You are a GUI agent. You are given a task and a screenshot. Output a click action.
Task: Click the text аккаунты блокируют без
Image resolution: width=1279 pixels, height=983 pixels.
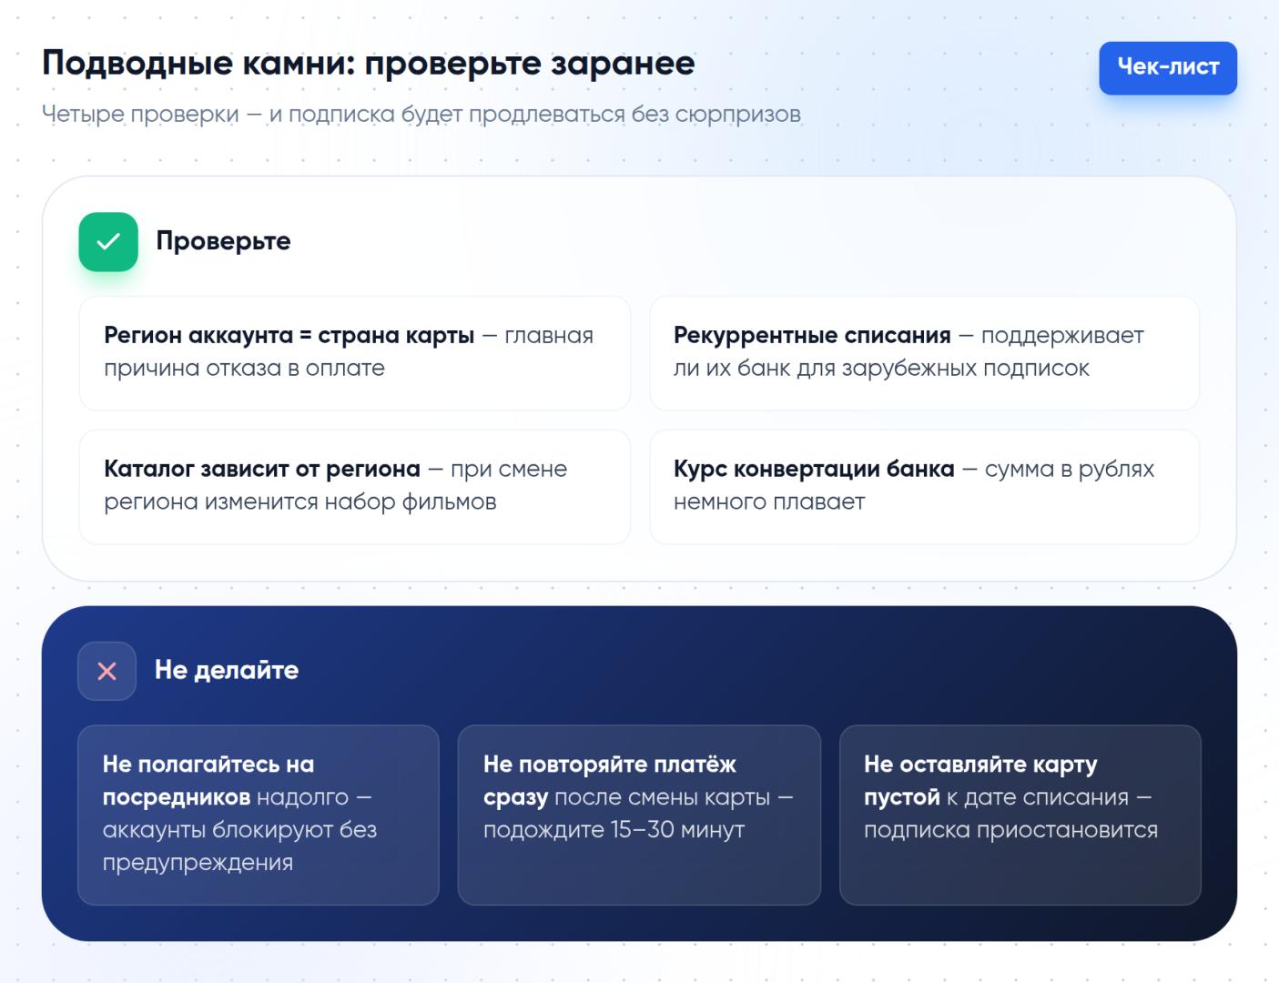239,830
